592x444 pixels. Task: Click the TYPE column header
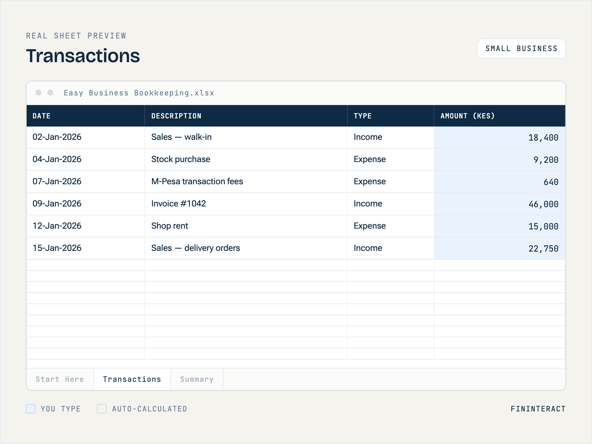point(391,116)
